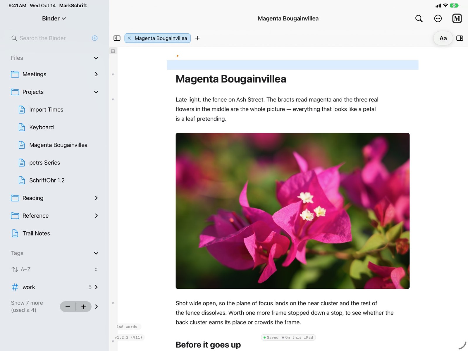
Task: Decrease tag usage threshold with minus
Action: pyautogui.click(x=68, y=307)
